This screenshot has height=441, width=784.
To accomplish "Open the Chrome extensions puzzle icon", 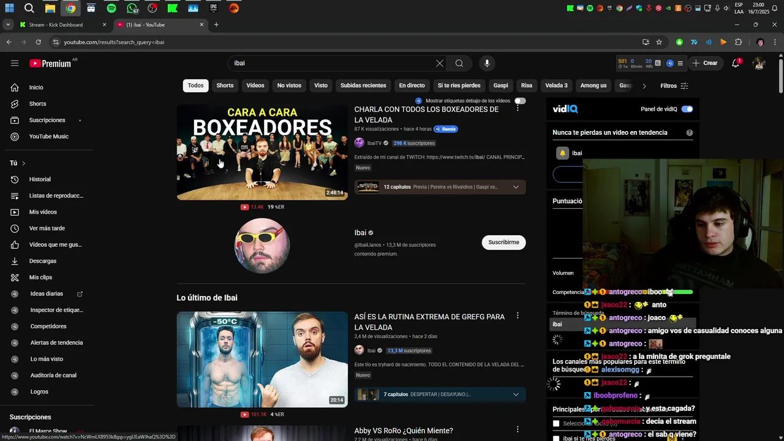I will [x=738, y=42].
